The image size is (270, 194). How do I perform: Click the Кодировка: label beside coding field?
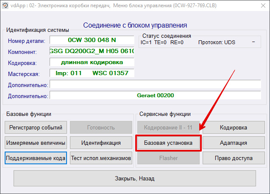click(x=22, y=63)
